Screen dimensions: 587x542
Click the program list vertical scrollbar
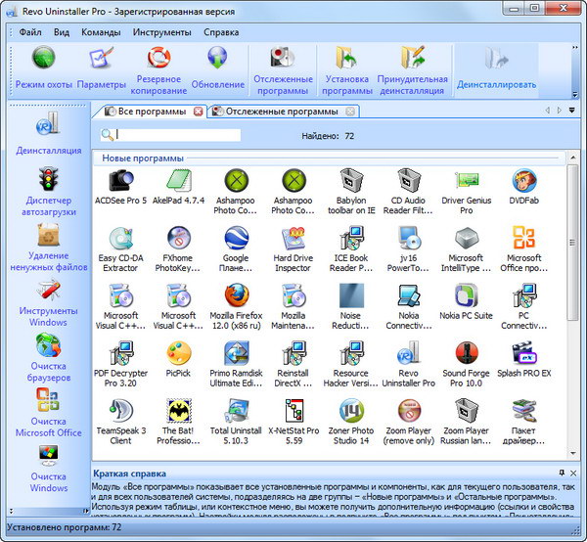572,294
